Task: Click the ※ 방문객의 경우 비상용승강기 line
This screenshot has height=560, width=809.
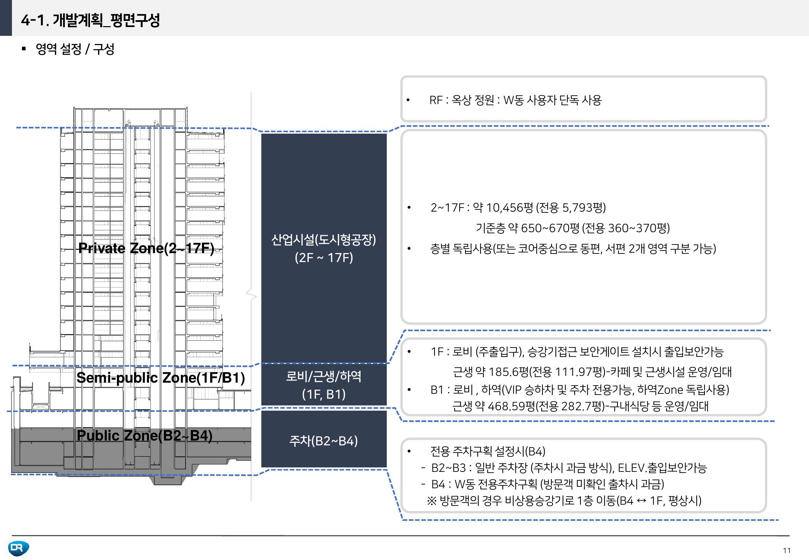Action: (x=564, y=501)
